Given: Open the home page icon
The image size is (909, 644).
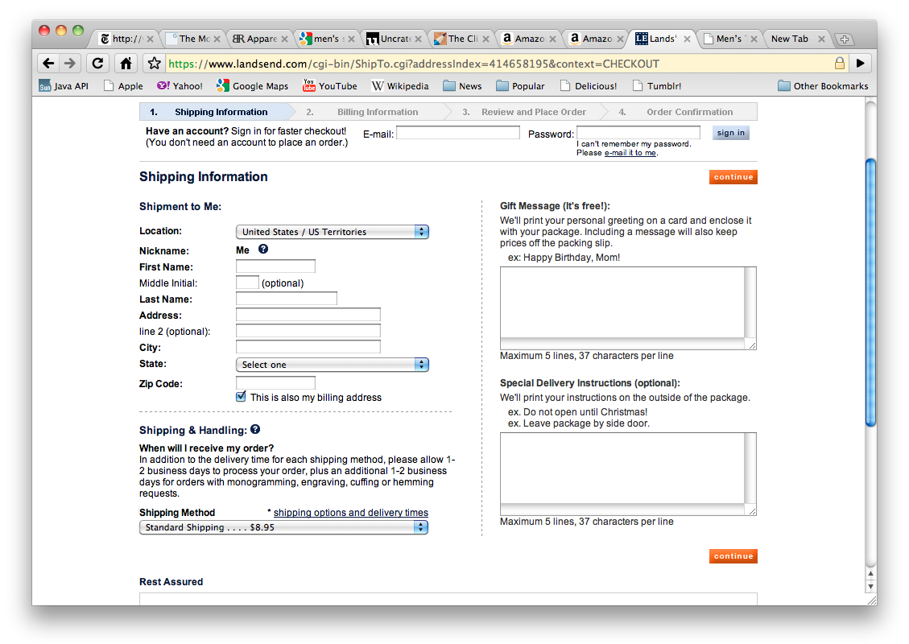Looking at the screenshot, I should coord(126,63).
